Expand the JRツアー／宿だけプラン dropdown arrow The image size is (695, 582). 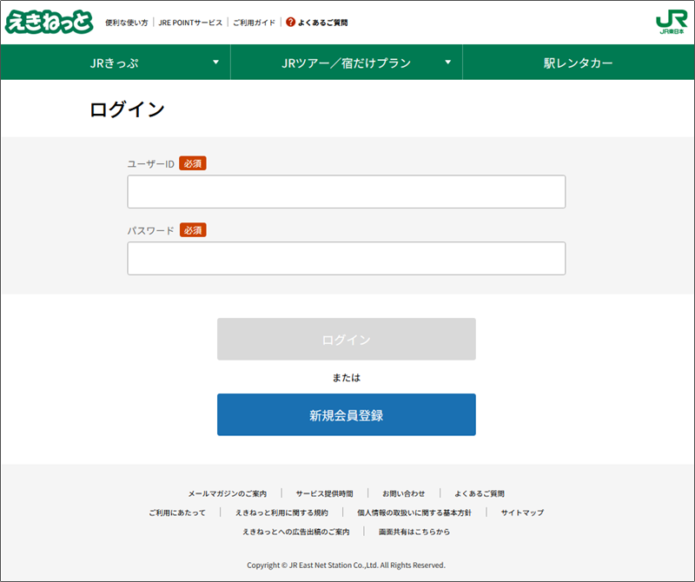click(x=448, y=62)
